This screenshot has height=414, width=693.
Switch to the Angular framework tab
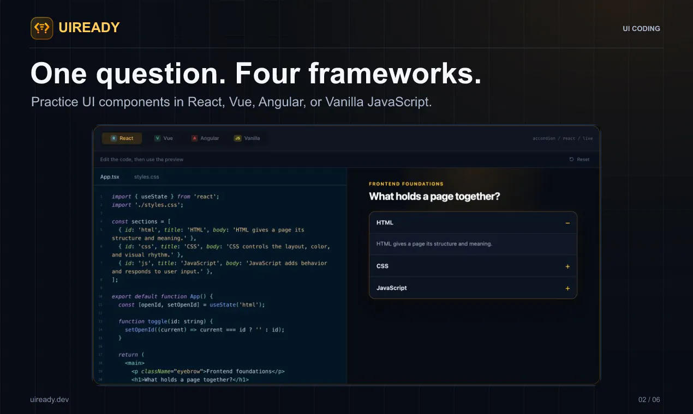tap(205, 138)
